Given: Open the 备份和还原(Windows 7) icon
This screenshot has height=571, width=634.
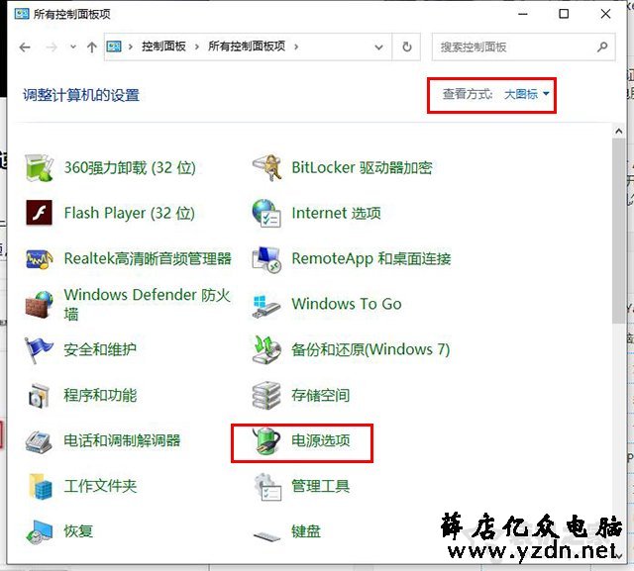Looking at the screenshot, I should 266,349.
